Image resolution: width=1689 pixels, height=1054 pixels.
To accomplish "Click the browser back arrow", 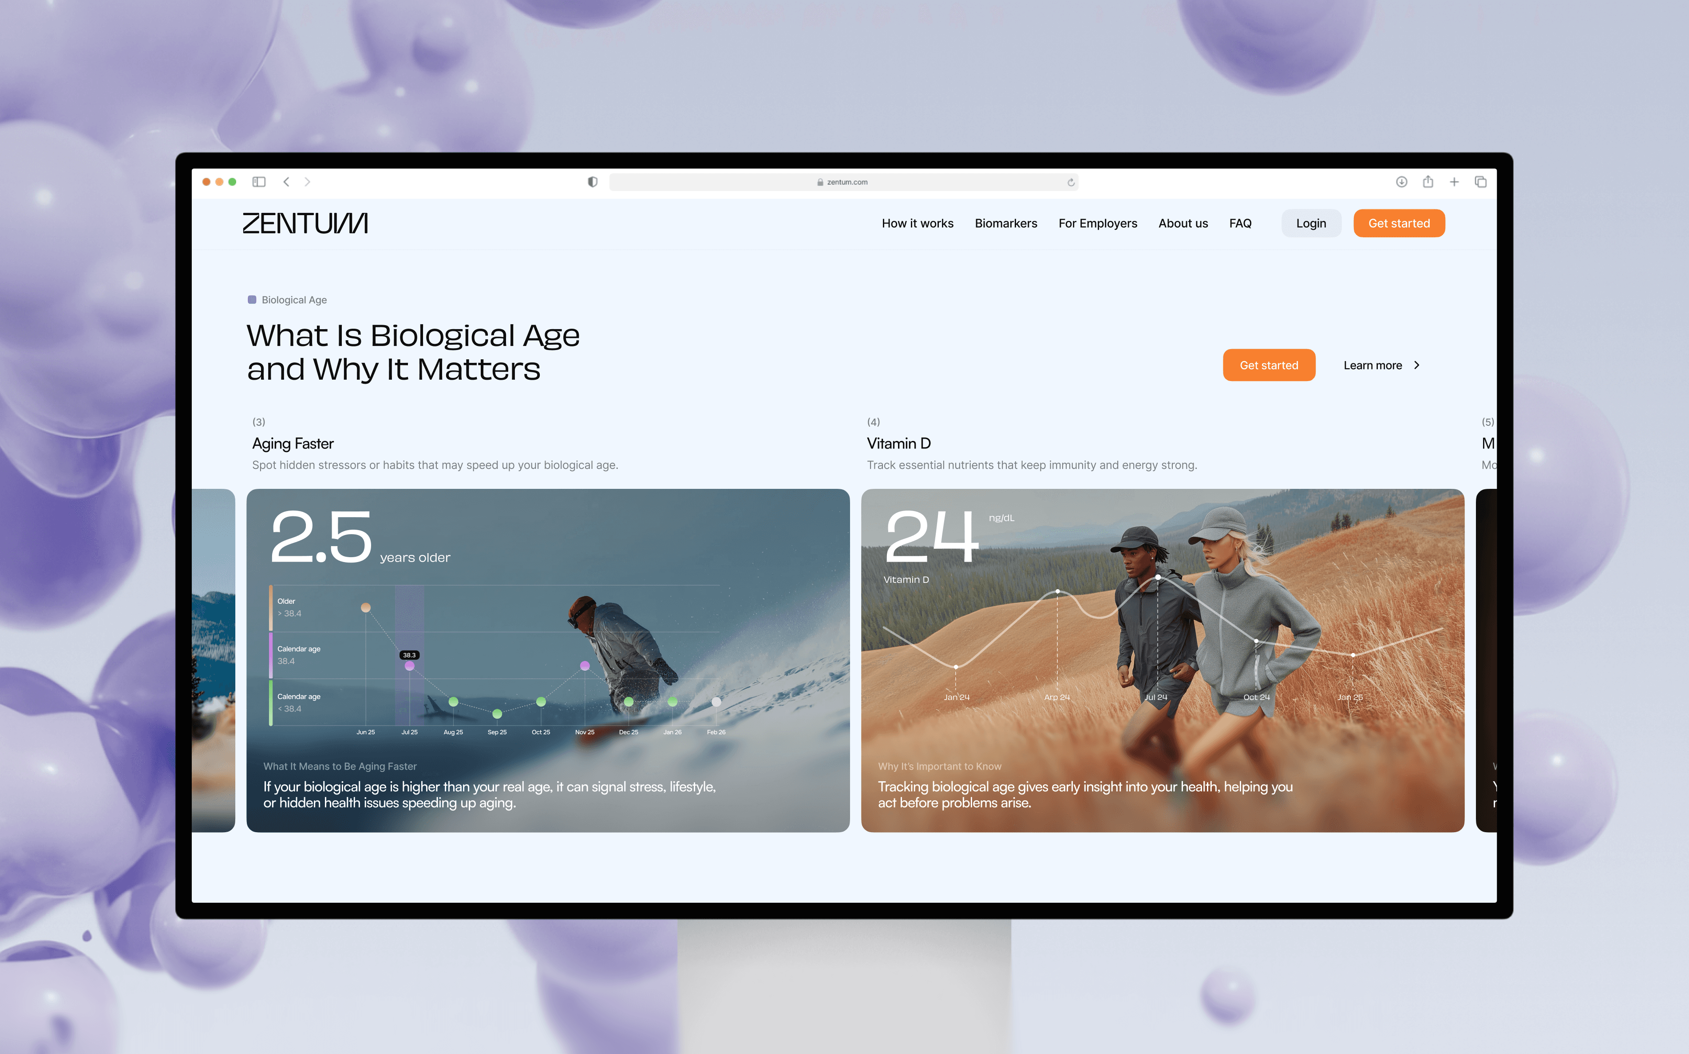I will point(286,182).
